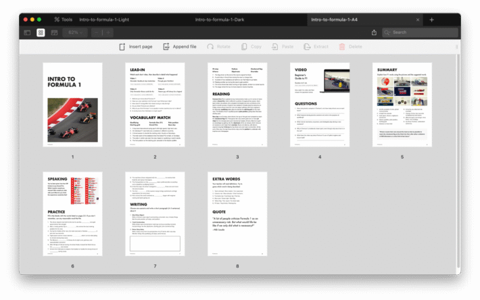Click the toolbar overflow handle at right edge
Image resolution: width=480 pixels, height=300 pixels.
point(456,47)
